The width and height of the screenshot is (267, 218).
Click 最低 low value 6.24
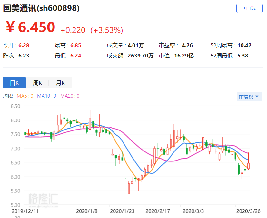75,56
